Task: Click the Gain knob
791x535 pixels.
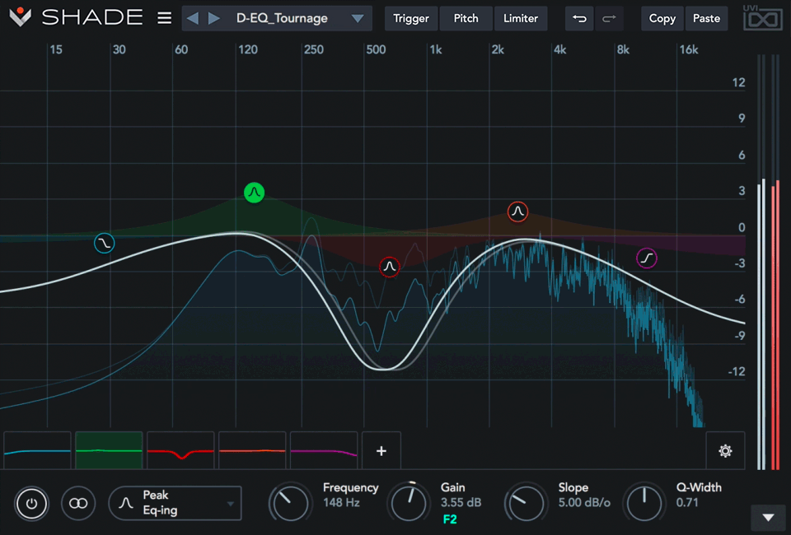Action: pyautogui.click(x=407, y=502)
